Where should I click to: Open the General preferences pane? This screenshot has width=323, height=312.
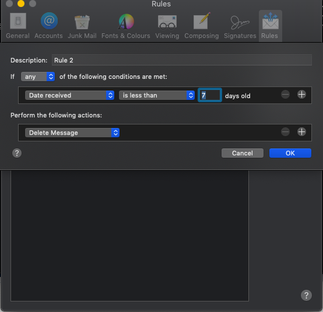(x=17, y=26)
